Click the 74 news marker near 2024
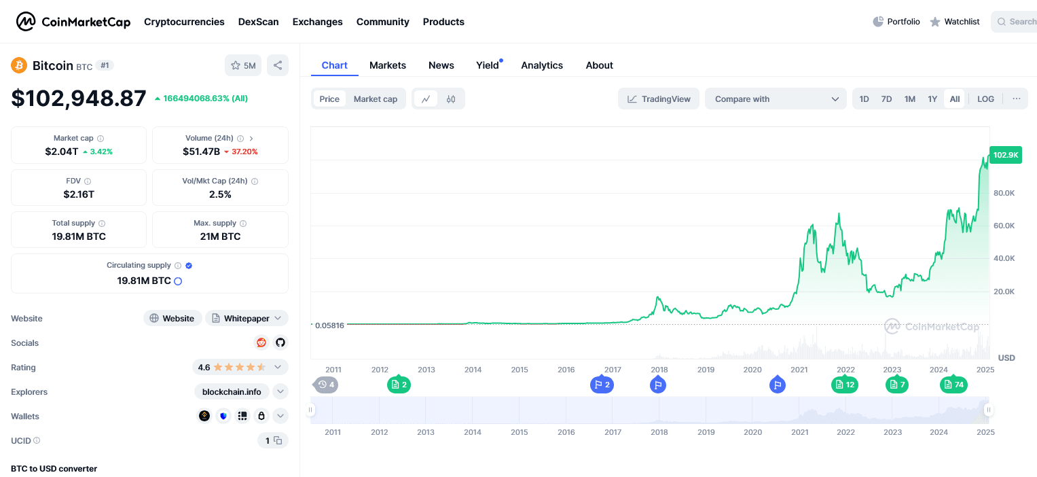Image resolution: width=1037 pixels, height=477 pixels. click(953, 384)
